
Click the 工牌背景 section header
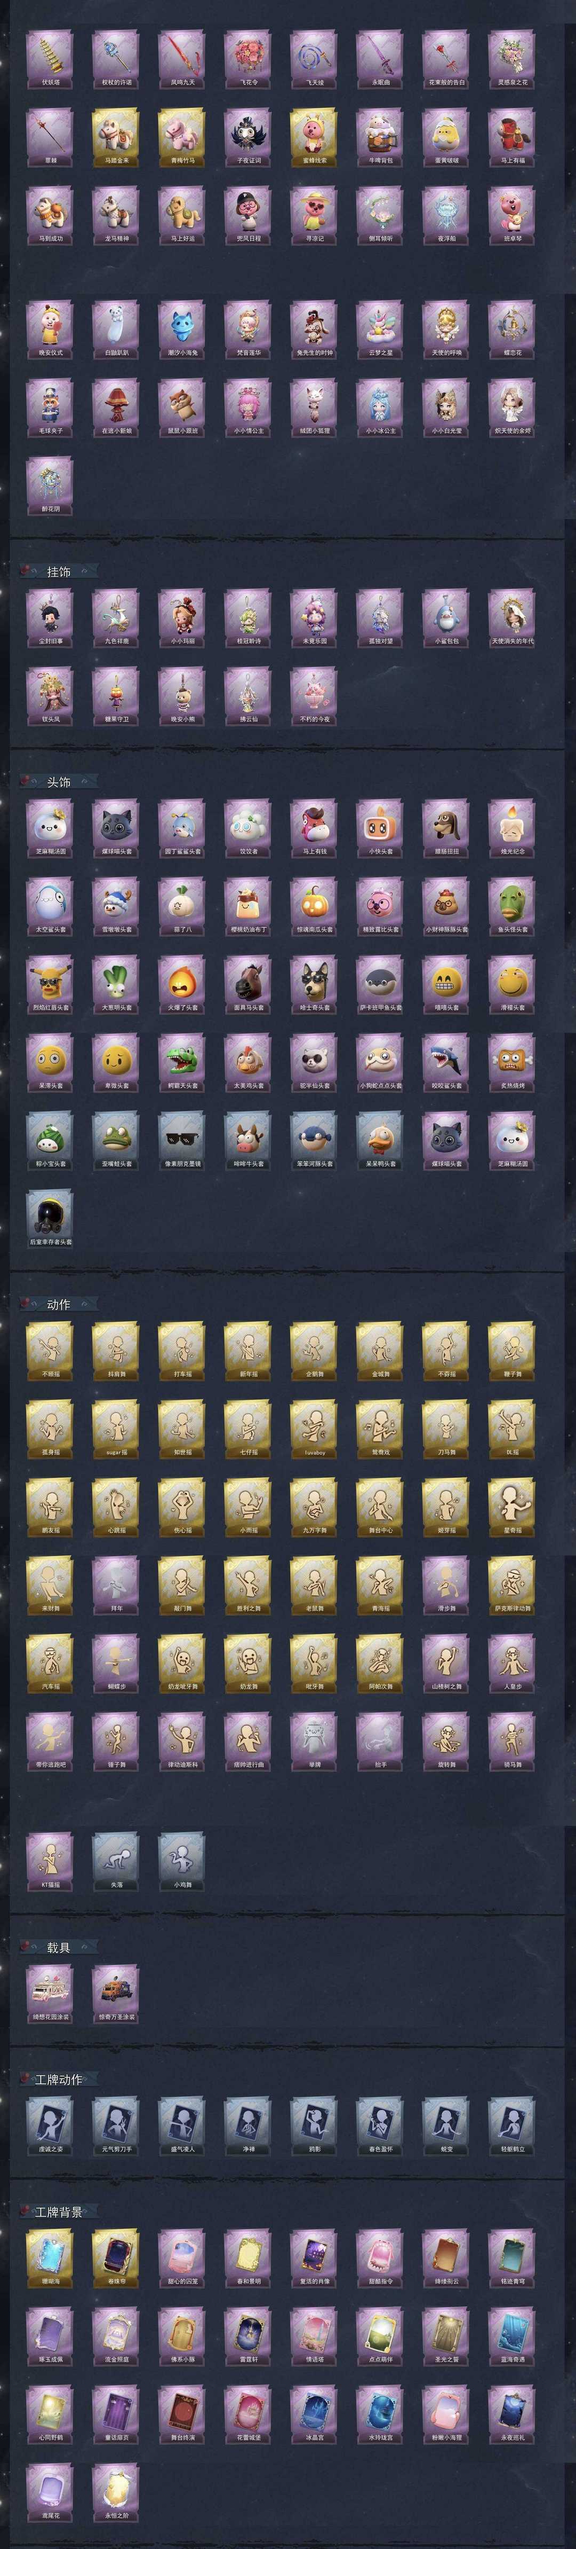click(x=58, y=2211)
